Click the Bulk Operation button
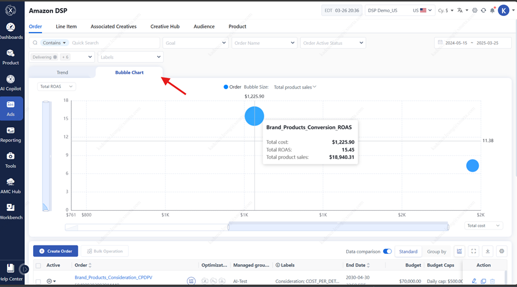 [105, 251]
